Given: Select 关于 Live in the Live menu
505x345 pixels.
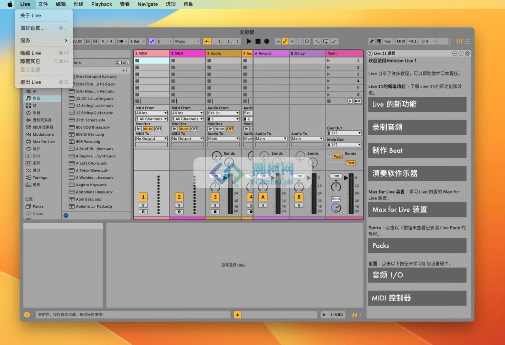Looking at the screenshot, I should (31, 15).
